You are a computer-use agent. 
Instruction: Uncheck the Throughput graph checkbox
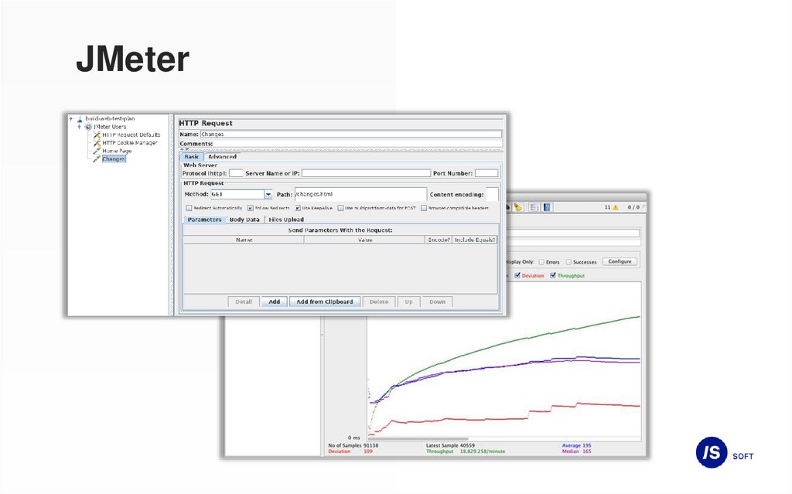(553, 275)
